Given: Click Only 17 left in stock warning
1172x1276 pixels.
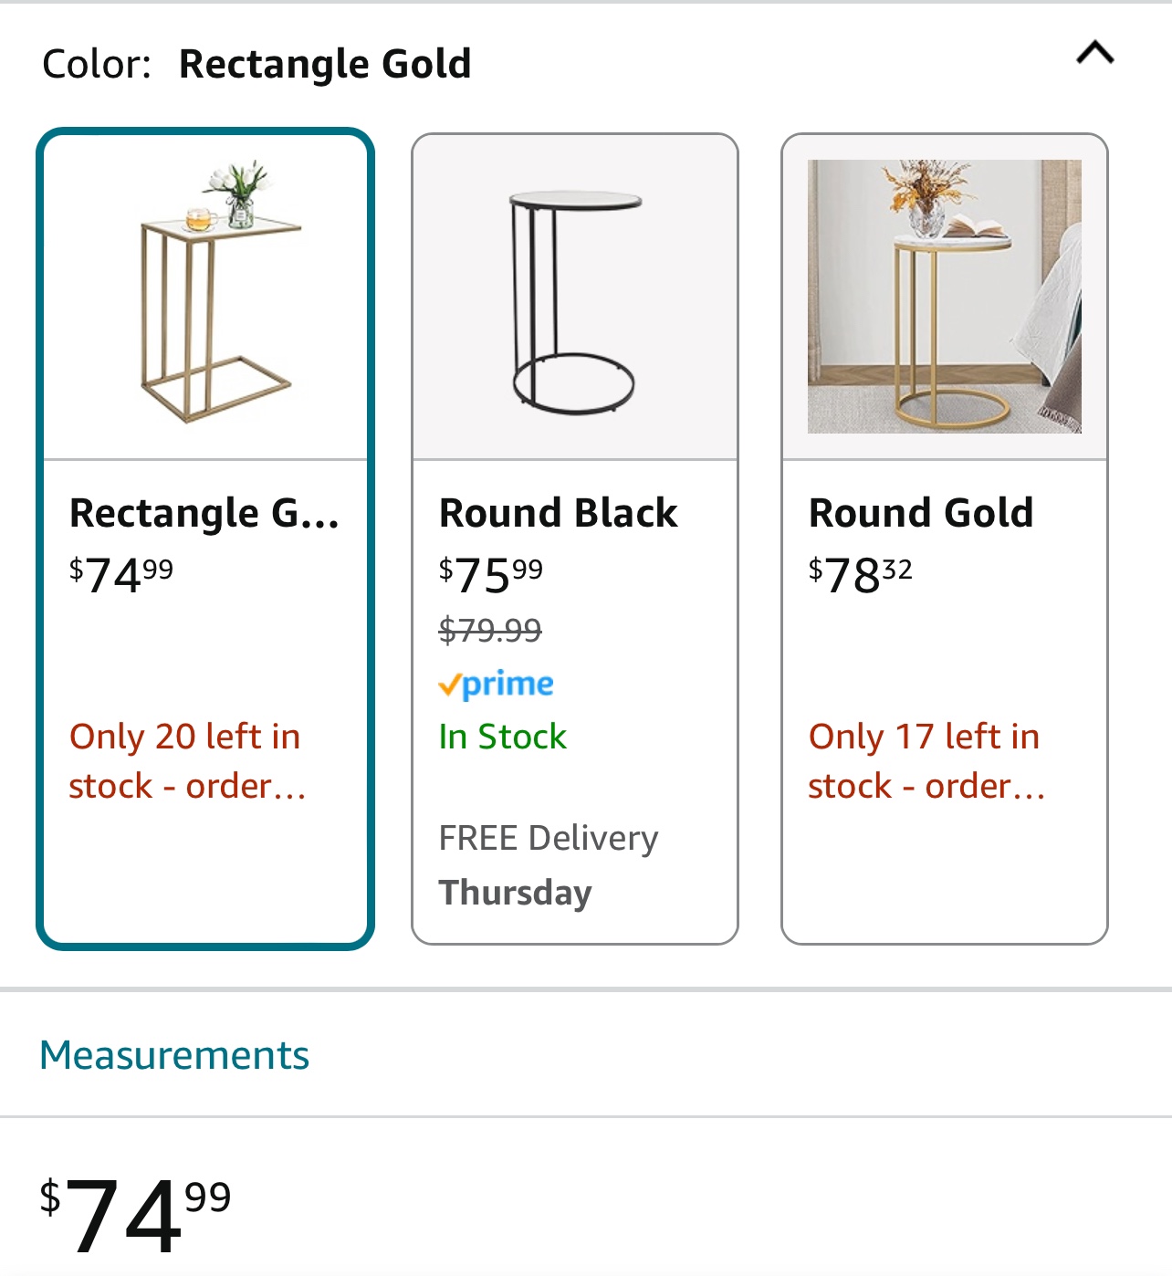Looking at the screenshot, I should [925, 759].
